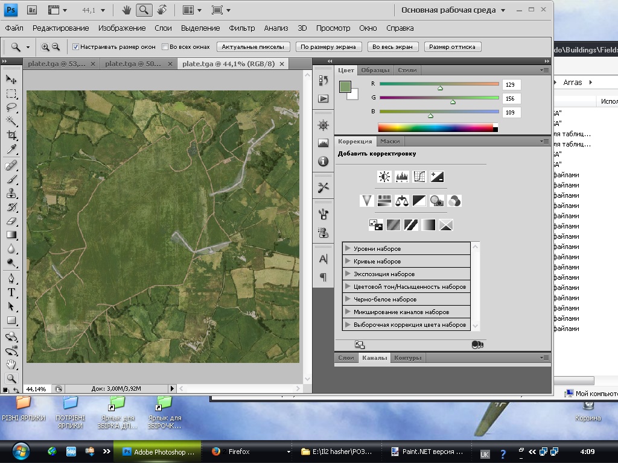This screenshot has height=463, width=618.
Task: Click the color spectrum ramp bar
Action: (x=436, y=127)
